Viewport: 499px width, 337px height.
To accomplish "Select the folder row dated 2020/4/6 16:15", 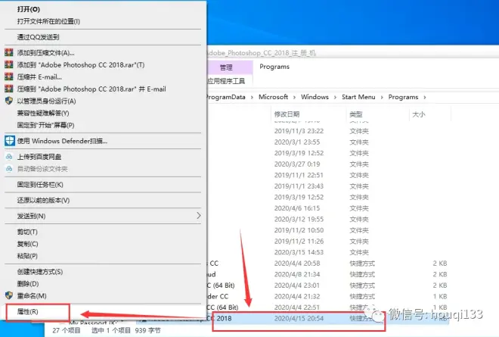I will point(328,208).
